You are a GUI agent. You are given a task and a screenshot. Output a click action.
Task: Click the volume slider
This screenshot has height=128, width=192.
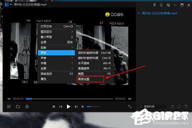pos(93,107)
